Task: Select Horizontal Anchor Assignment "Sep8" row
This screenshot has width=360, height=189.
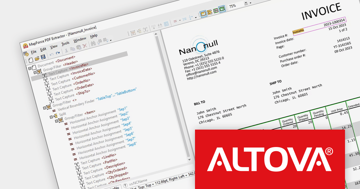Action: [106, 152]
